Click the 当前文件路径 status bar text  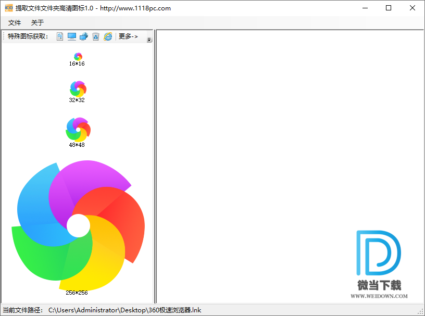(23, 310)
